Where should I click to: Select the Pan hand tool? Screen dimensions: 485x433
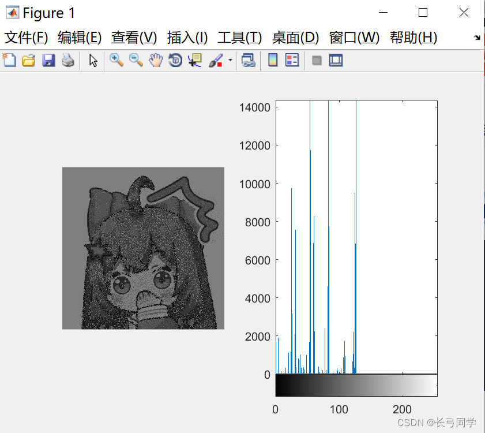click(156, 60)
